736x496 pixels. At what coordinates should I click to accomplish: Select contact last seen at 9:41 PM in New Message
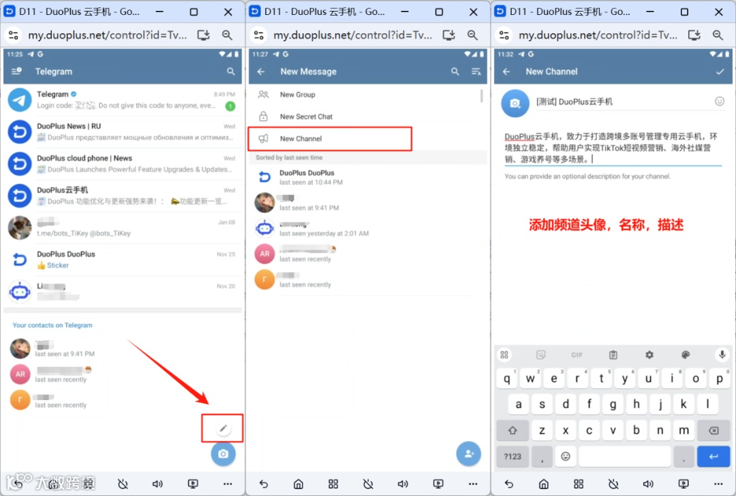click(x=367, y=203)
